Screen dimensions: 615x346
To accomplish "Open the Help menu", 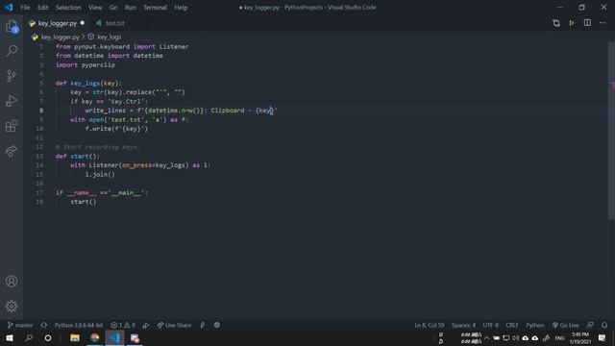I will pyautogui.click(x=181, y=8).
